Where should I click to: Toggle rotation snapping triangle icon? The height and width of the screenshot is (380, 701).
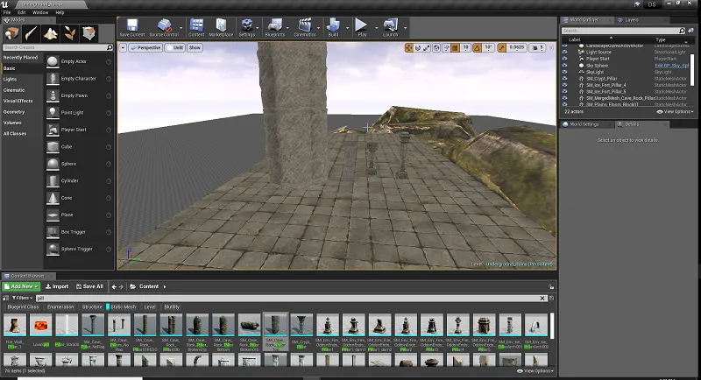pos(477,48)
